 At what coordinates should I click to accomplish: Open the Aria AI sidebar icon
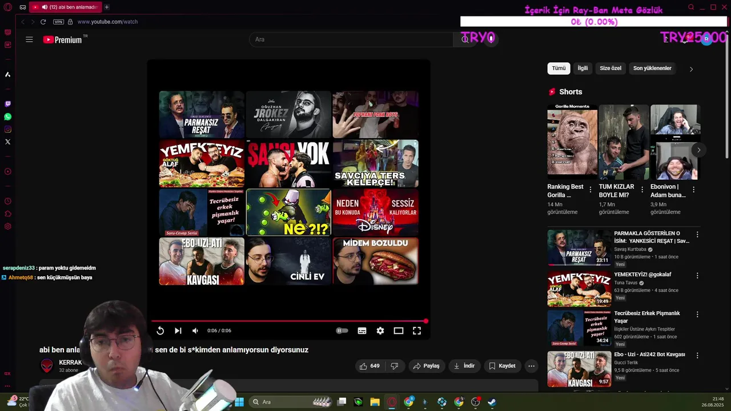click(x=7, y=75)
